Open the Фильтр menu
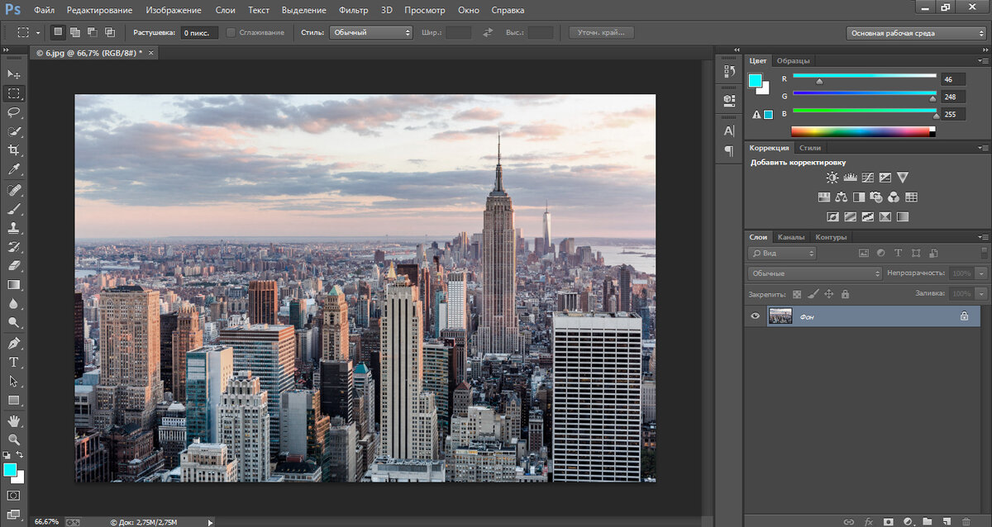This screenshot has width=992, height=527. coord(353,10)
